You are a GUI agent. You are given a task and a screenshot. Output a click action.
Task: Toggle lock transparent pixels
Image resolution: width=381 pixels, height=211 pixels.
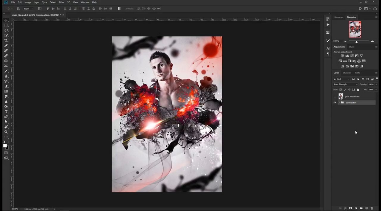(341, 90)
